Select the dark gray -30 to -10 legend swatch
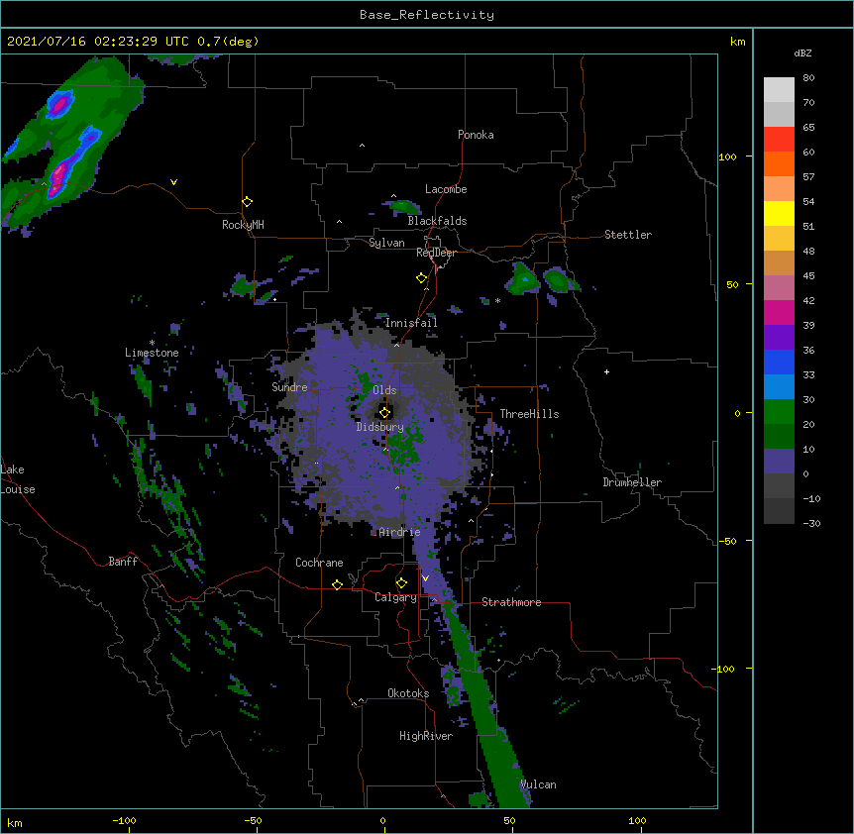 (779, 511)
